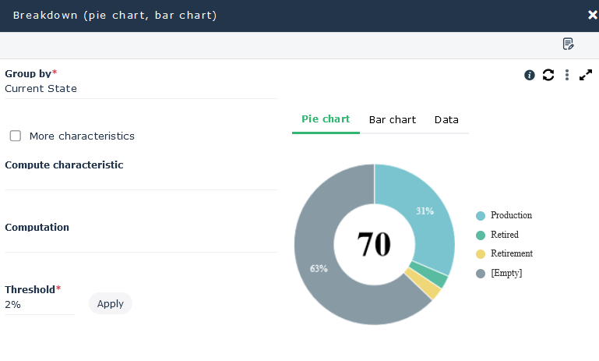Open the Computation selection field

click(x=140, y=242)
